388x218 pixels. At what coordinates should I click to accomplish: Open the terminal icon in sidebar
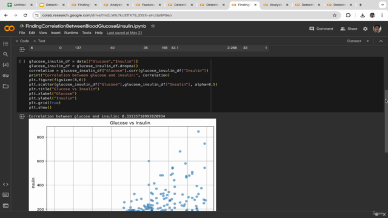[x=5, y=205]
